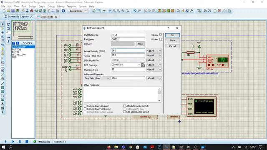The height and width of the screenshot is (150, 267).
Task: Click the Zoom Out magnifier icon
Action: click(118, 11)
